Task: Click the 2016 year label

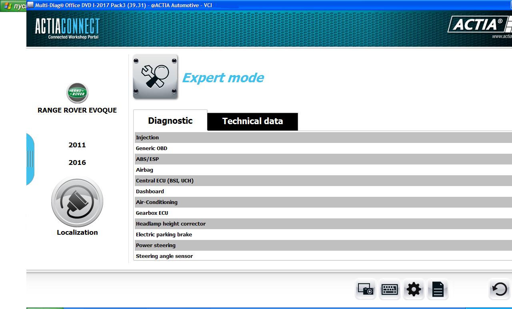Action: (x=77, y=162)
